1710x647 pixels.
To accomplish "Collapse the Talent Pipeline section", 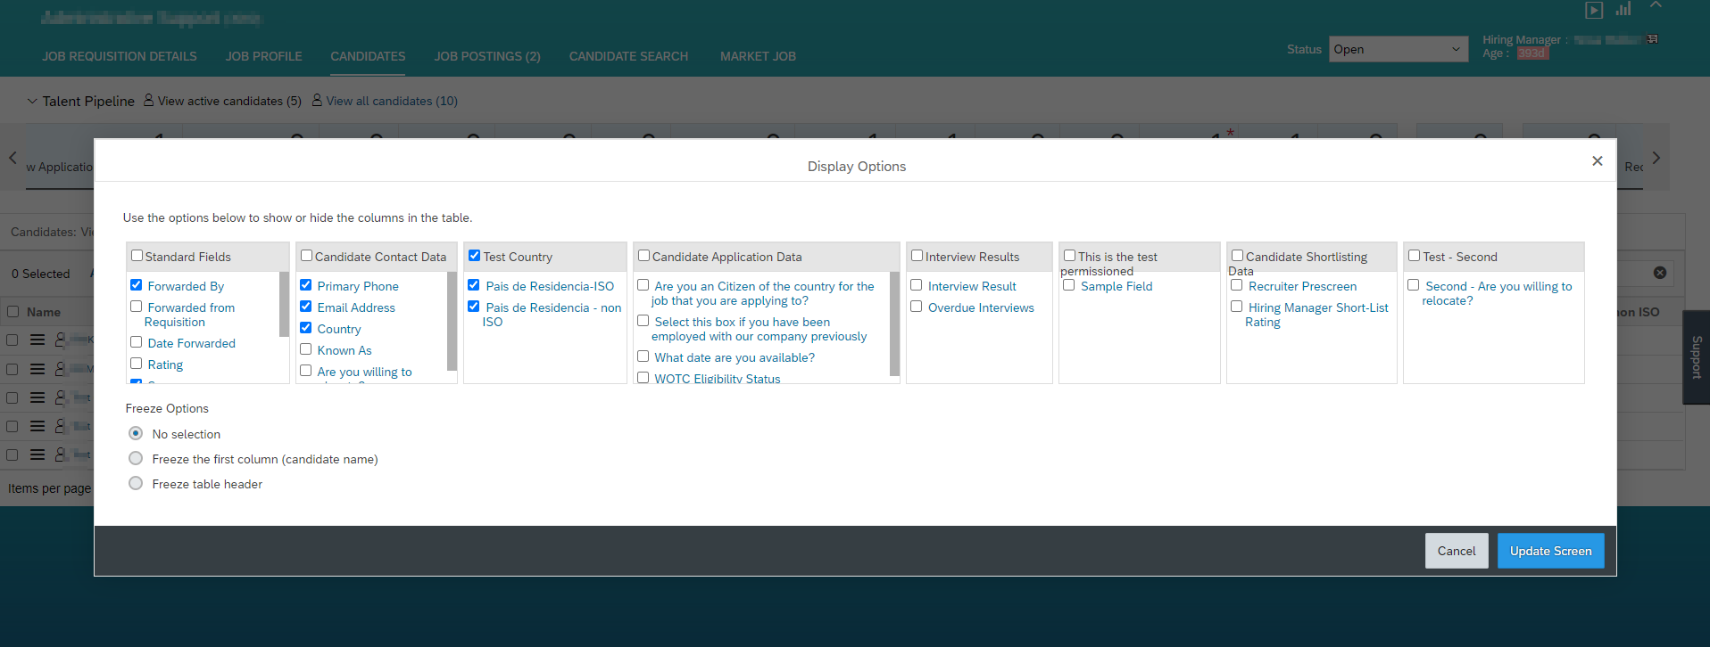I will (x=32, y=101).
